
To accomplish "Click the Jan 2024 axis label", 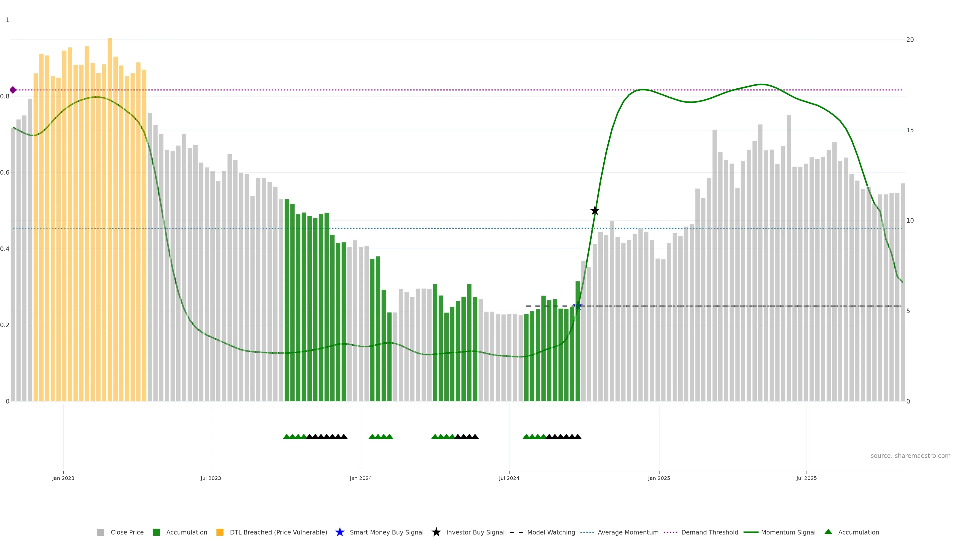I will (x=360, y=478).
